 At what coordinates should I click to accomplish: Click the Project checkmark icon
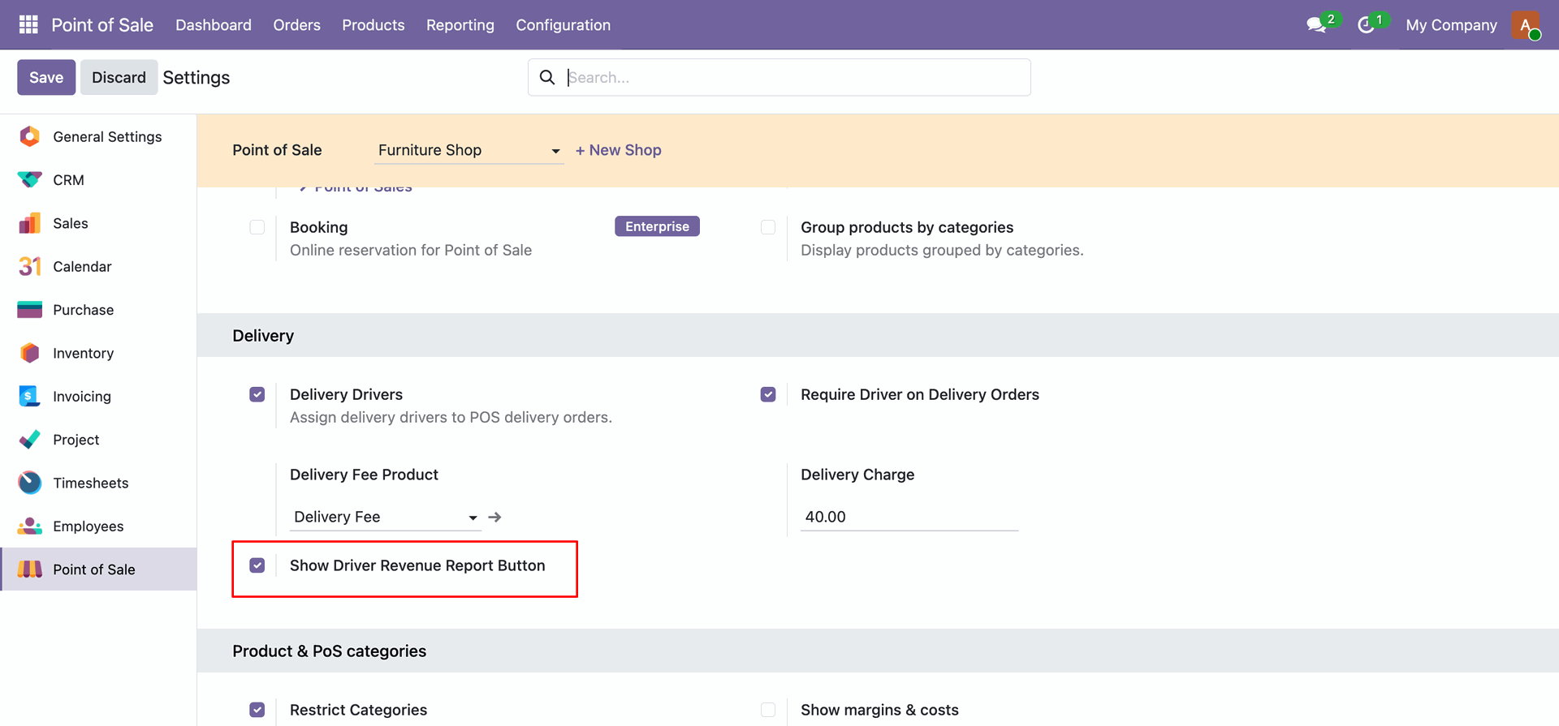coord(29,440)
